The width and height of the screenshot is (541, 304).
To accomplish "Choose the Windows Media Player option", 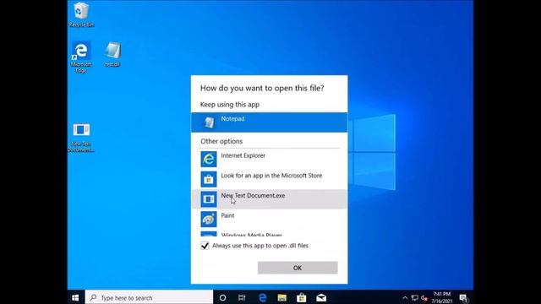I will coord(269,235).
